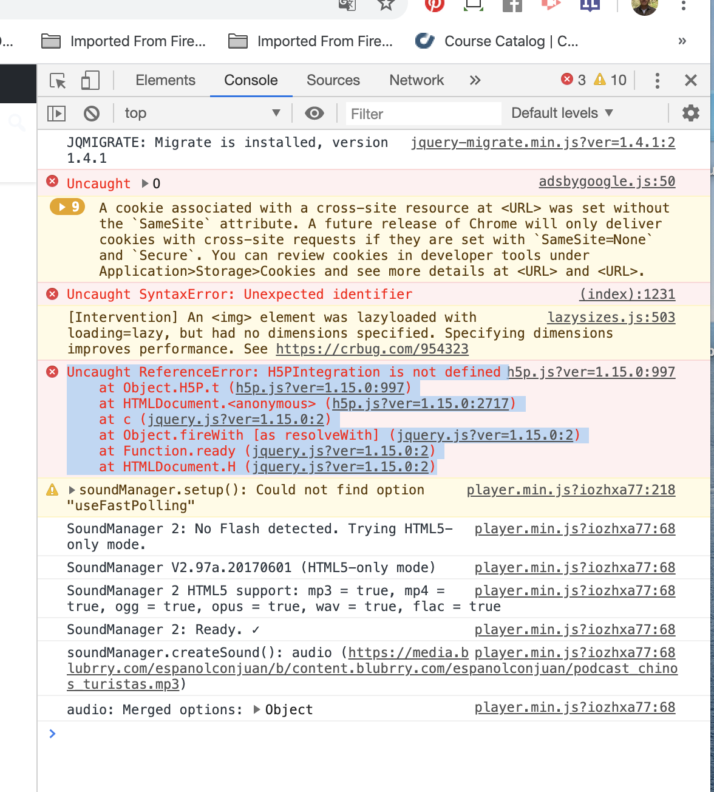This screenshot has width=714, height=792.
Task: Open link in h5p.js Object.H5P.t stack line
Action: point(320,387)
